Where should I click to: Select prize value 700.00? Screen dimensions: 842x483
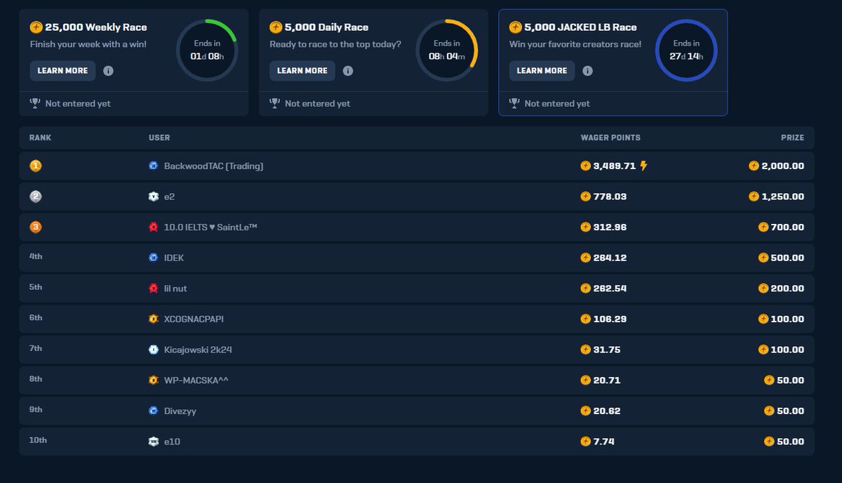[x=788, y=227]
